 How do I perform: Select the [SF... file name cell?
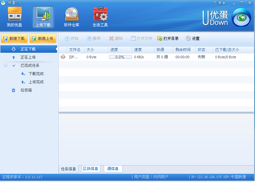(x=73, y=57)
